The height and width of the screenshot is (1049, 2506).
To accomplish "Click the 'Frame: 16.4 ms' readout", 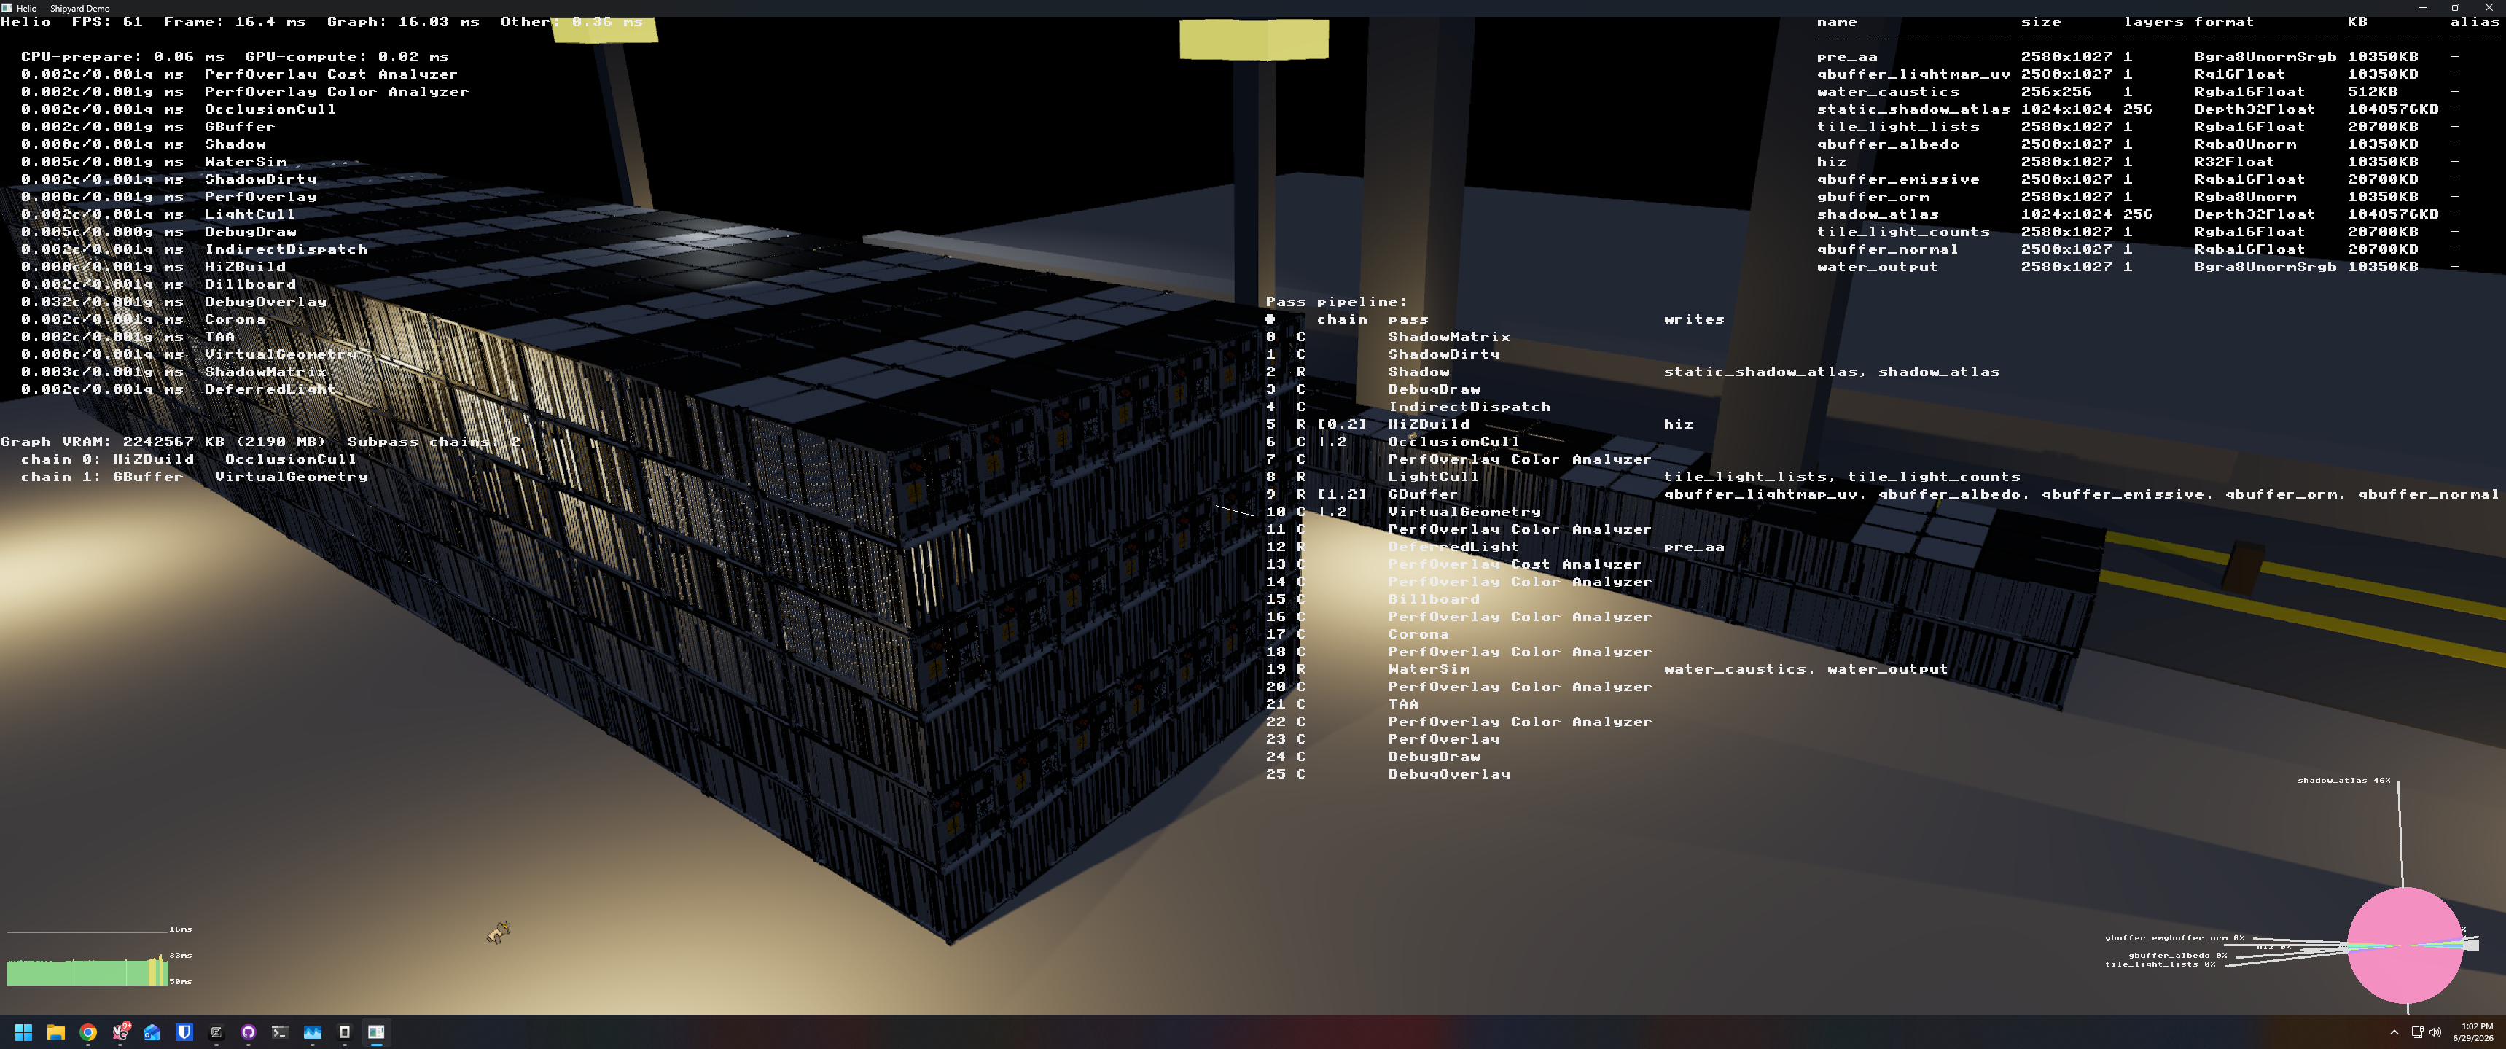I will [235, 21].
